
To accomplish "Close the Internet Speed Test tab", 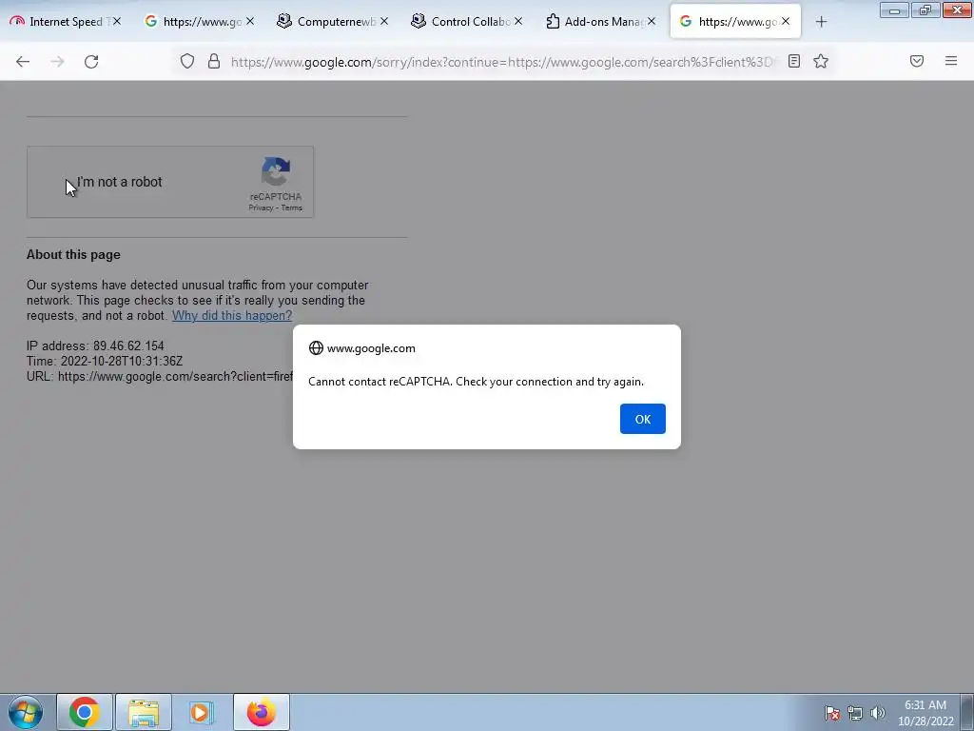I will (x=116, y=21).
